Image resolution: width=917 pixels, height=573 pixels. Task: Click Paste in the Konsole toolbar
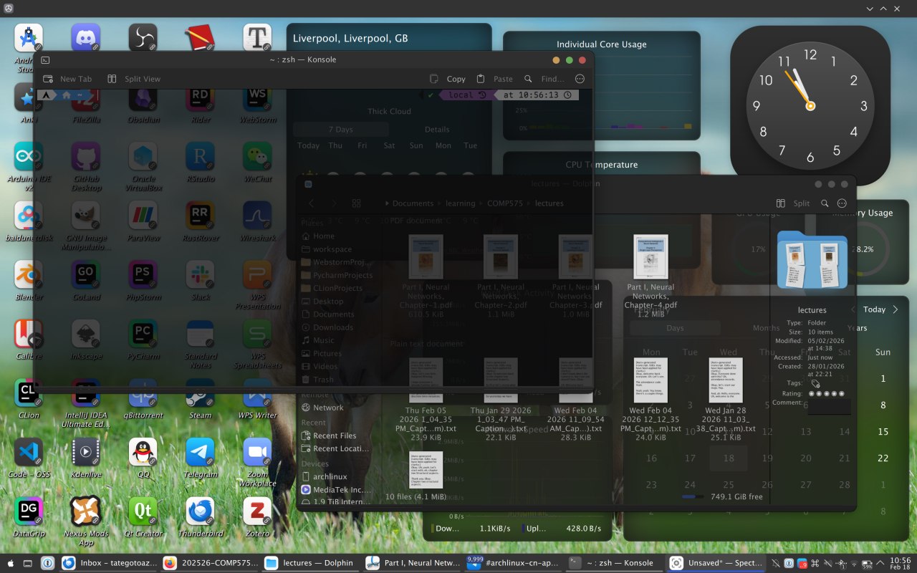click(495, 79)
